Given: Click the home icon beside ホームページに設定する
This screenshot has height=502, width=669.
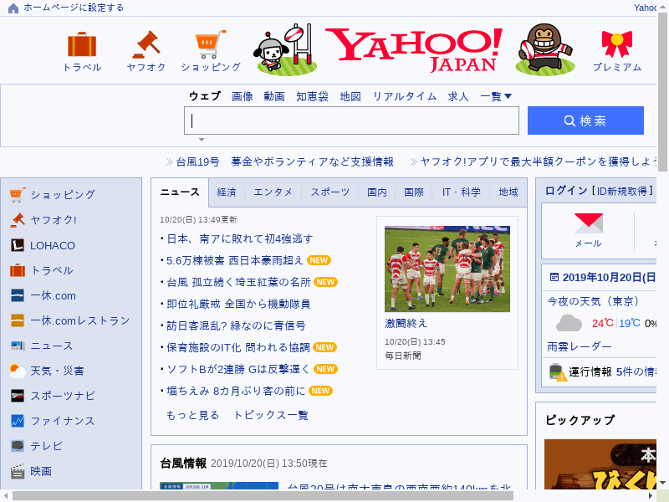Looking at the screenshot, I should pos(13,8).
